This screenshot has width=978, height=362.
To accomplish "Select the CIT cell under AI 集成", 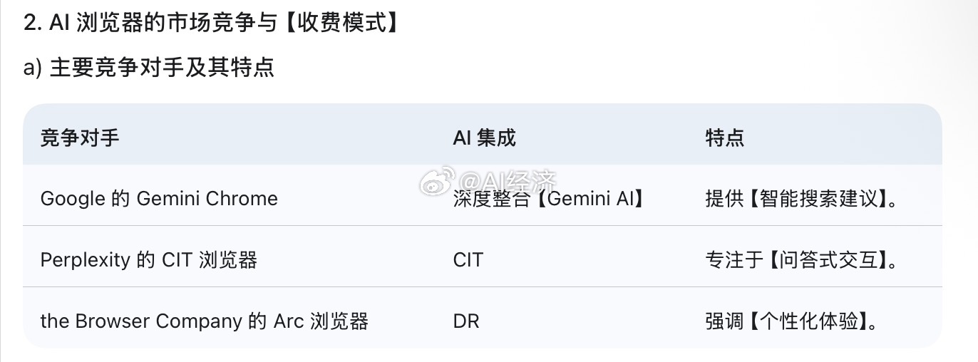I will click(468, 259).
